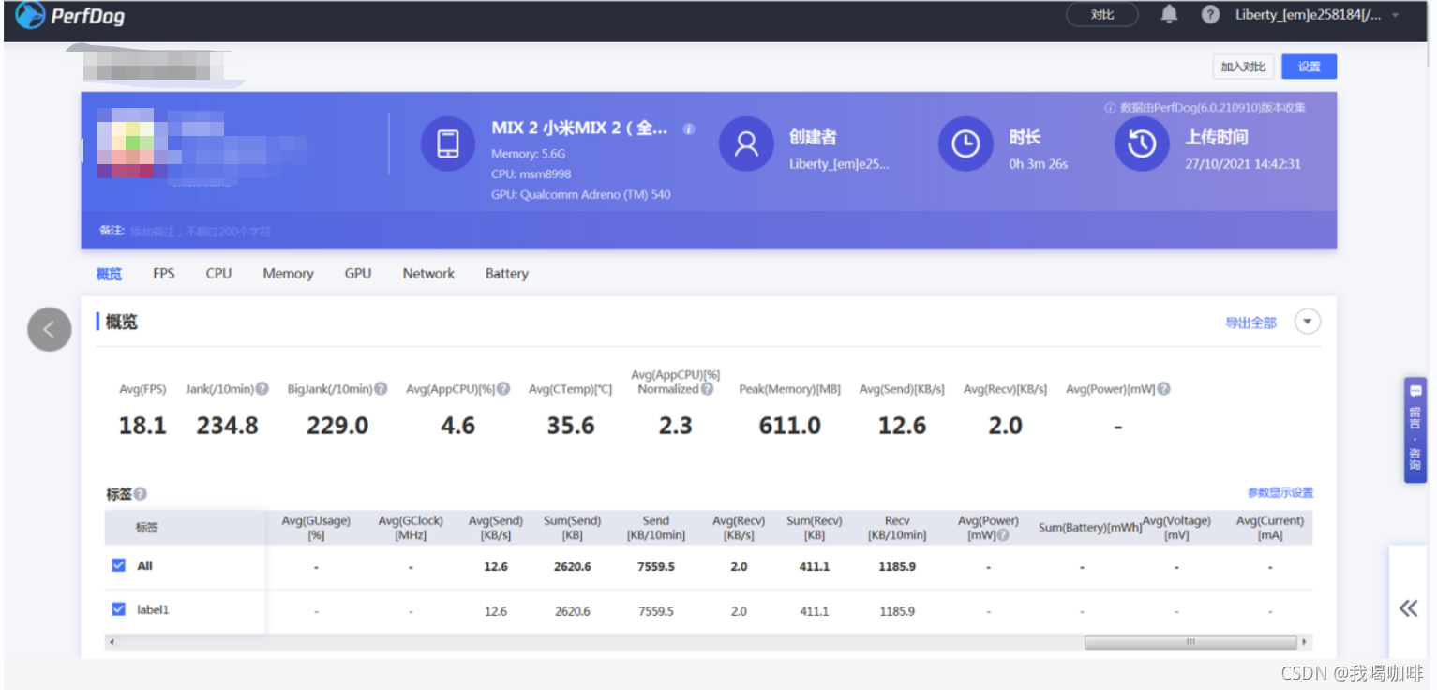
Task: Click the scrollbar left arrow
Action: [x=112, y=642]
